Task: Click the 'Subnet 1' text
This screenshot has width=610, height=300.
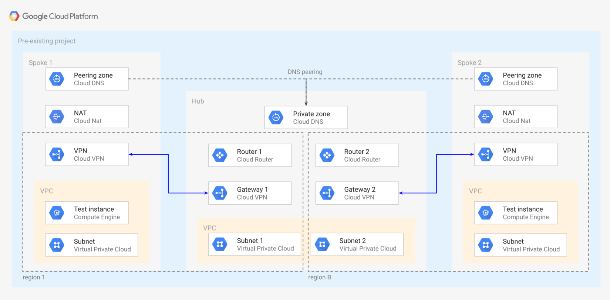Action: [x=250, y=241]
